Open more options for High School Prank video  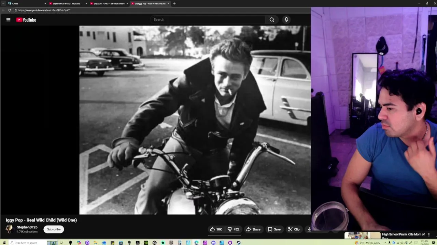pyautogui.click(x=429, y=235)
